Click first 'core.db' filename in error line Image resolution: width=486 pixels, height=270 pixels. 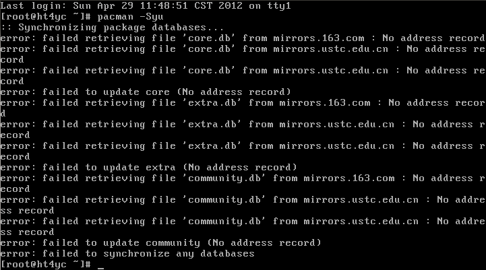[209, 38]
